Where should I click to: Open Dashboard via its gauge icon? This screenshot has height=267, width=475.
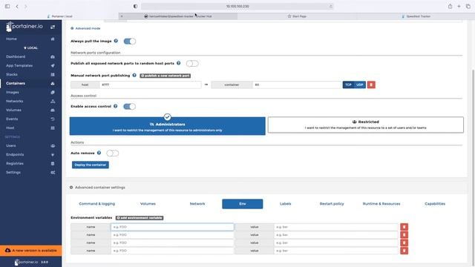[53, 56]
